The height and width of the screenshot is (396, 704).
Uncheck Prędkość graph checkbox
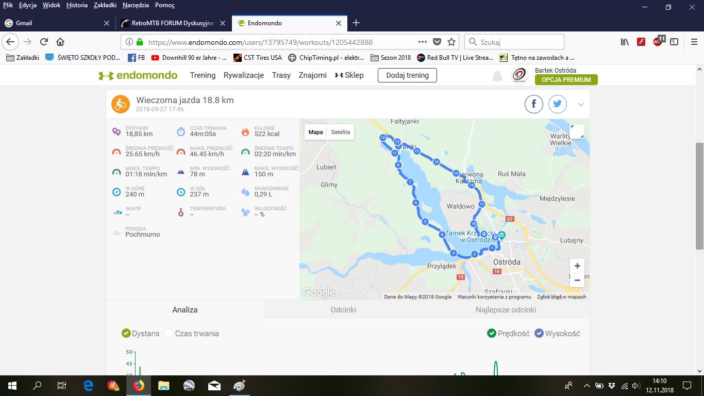click(492, 334)
